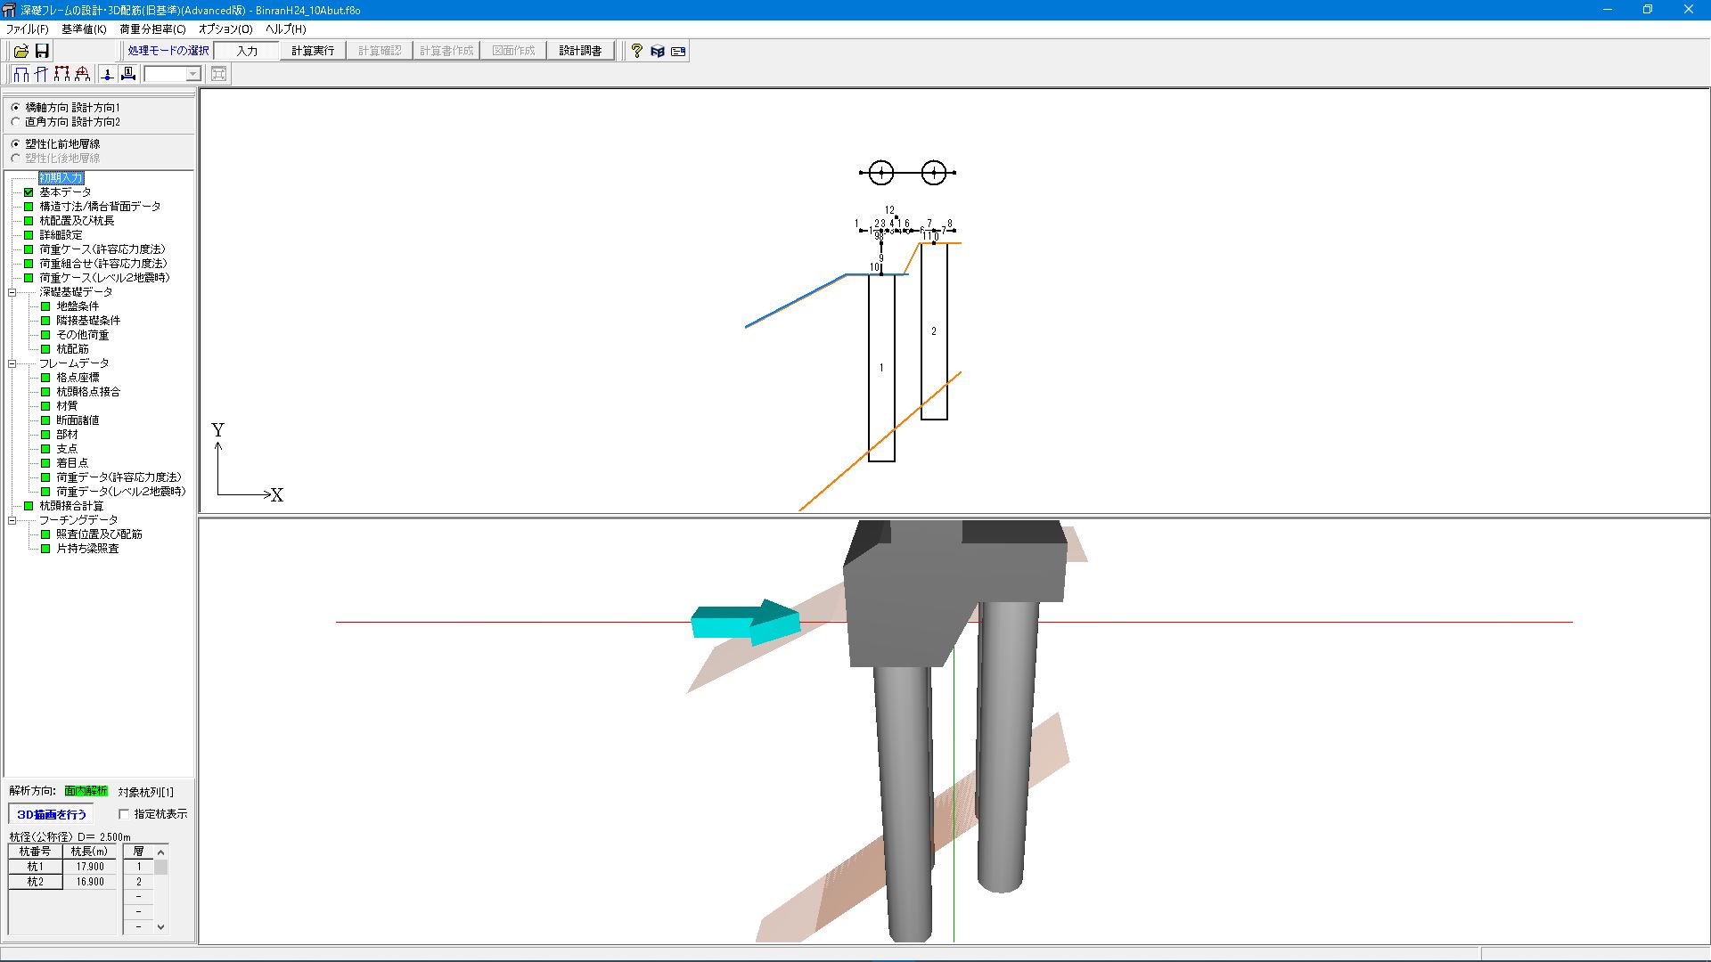This screenshot has width=1711, height=962.
Task: Open the toolbar combo box dropdown
Action: coord(192,74)
